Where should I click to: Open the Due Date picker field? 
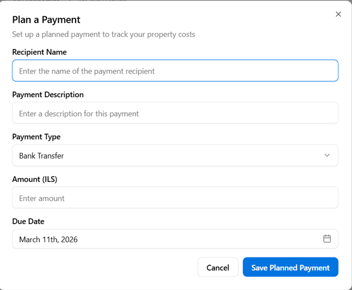pyautogui.click(x=175, y=239)
